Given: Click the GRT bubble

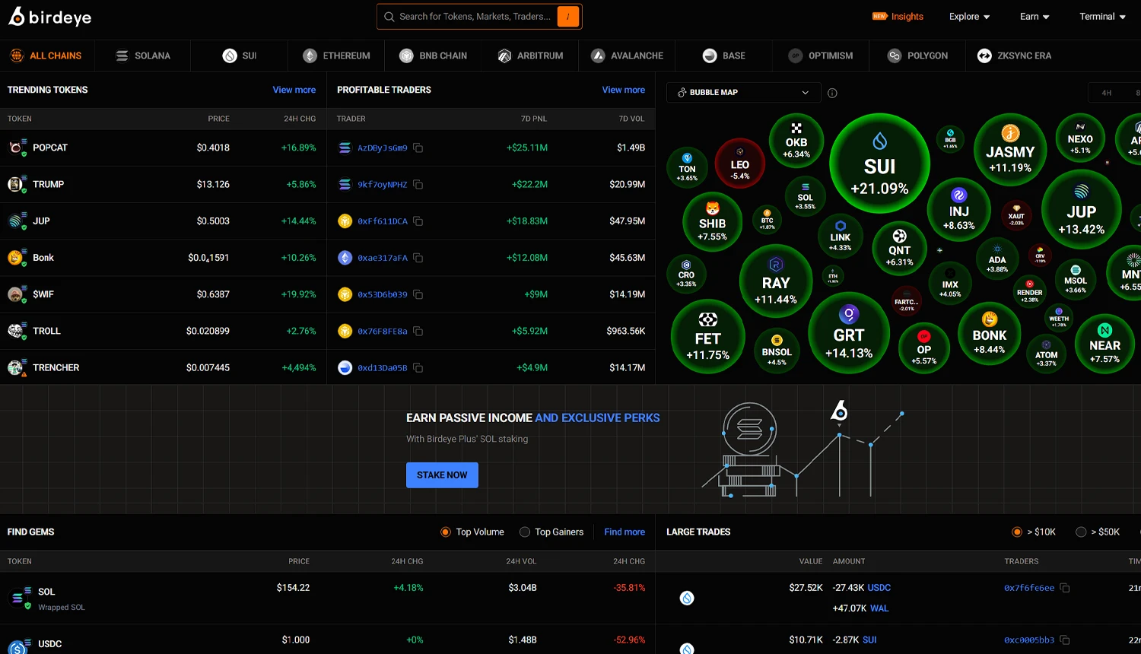Looking at the screenshot, I should click(849, 333).
